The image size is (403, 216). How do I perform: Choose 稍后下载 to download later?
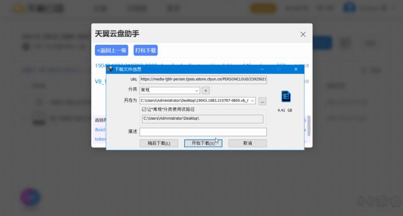pos(159,143)
